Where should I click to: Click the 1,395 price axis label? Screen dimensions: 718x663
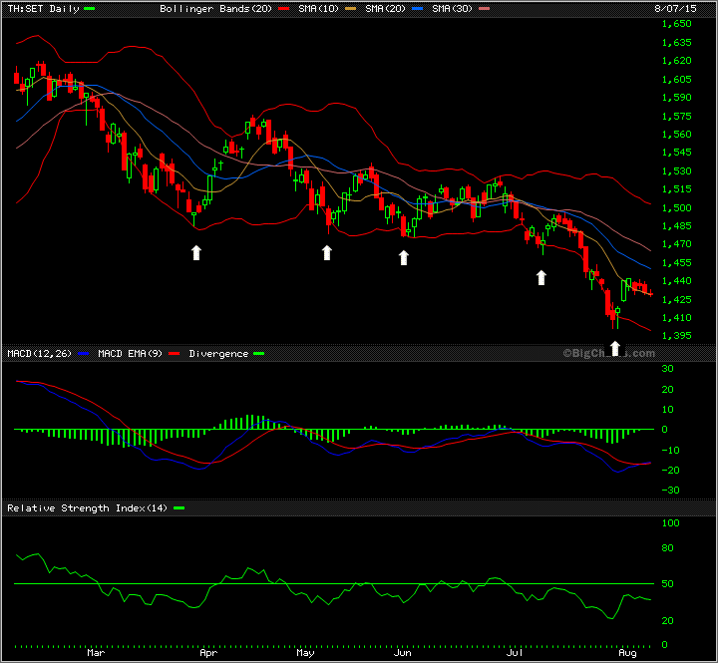pos(677,336)
